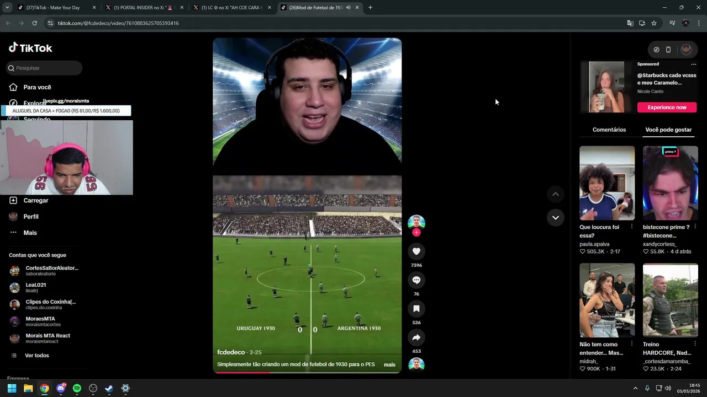Image resolution: width=707 pixels, height=397 pixels.
Task: Open options for the midrah_ video card
Action: [632, 344]
